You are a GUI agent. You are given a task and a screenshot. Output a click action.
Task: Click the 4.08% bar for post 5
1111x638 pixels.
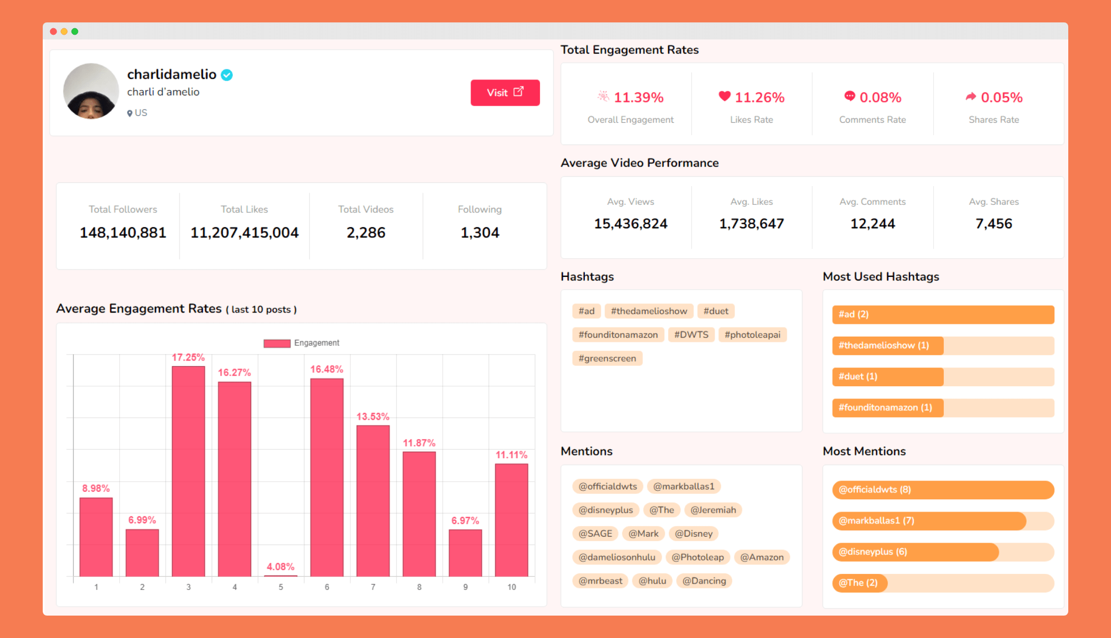(x=280, y=575)
